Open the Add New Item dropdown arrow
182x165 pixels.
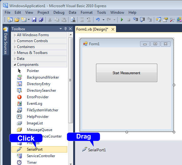pos(29,20)
